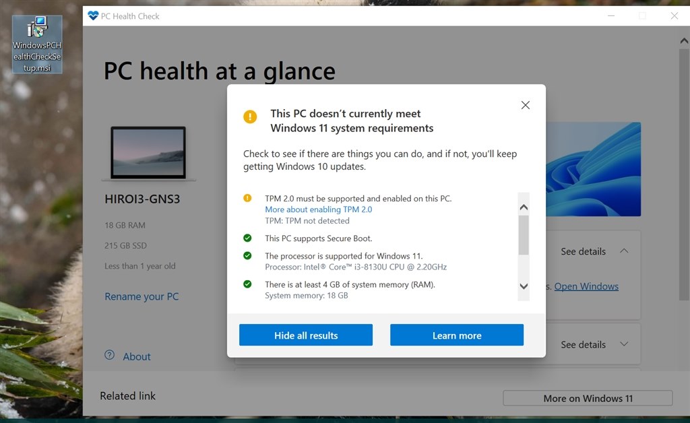This screenshot has width=690, height=423.
Task: Click the HIROI3-GNS3 computer name
Action: (x=142, y=199)
